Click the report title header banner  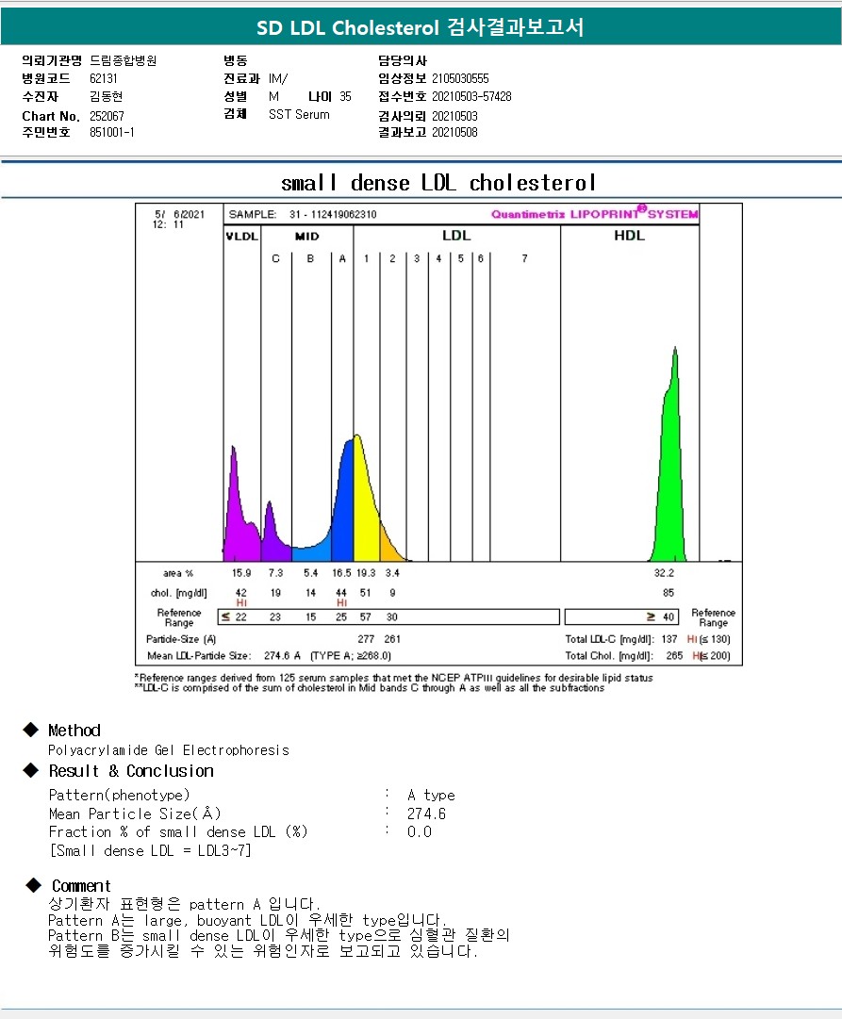[x=421, y=27]
